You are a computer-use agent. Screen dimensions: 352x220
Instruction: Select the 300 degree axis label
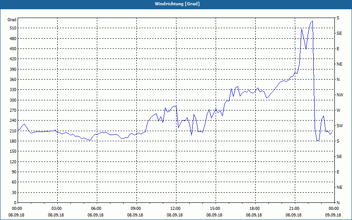(x=12, y=100)
